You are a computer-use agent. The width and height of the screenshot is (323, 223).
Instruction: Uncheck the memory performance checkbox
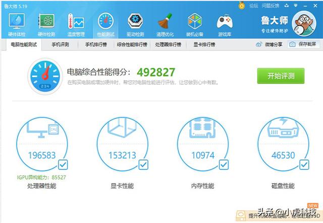(224, 164)
